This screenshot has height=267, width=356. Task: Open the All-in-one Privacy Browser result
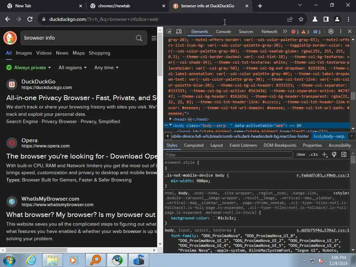pyautogui.click(x=81, y=98)
